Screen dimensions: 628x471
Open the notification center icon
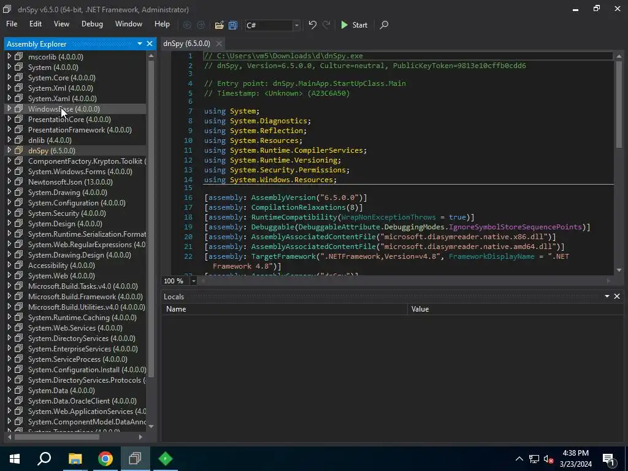pos(608,459)
